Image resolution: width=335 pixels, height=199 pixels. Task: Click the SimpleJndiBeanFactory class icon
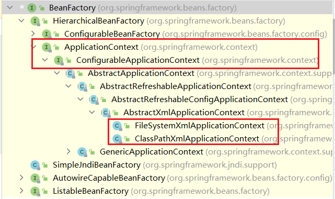point(35,165)
